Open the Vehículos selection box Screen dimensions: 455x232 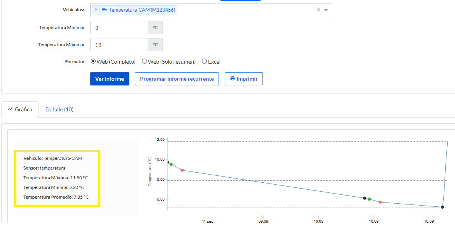[x=245, y=10]
